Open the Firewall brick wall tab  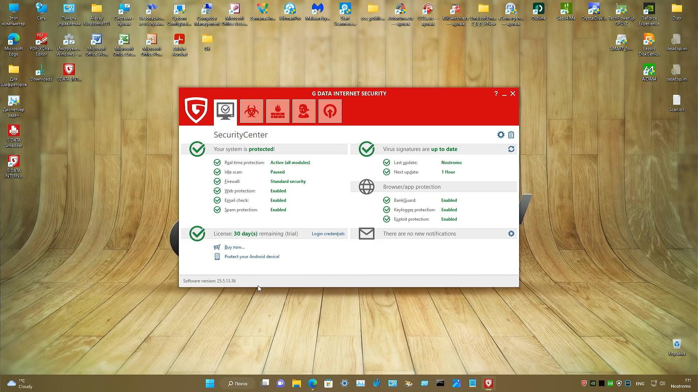[x=277, y=111]
